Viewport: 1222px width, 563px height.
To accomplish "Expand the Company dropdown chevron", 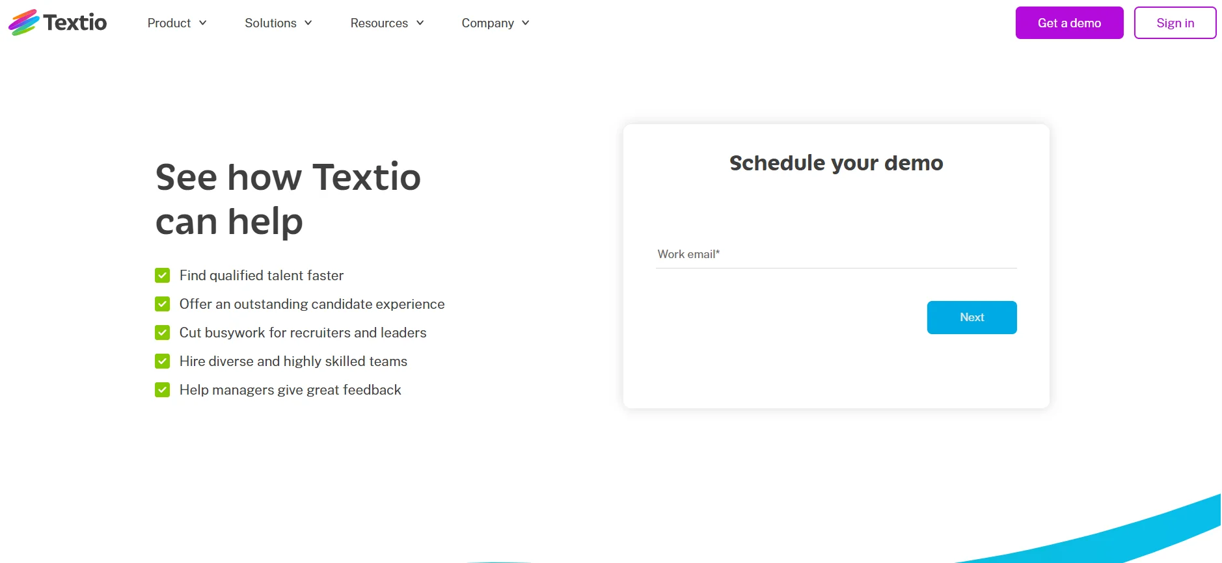I will click(525, 23).
